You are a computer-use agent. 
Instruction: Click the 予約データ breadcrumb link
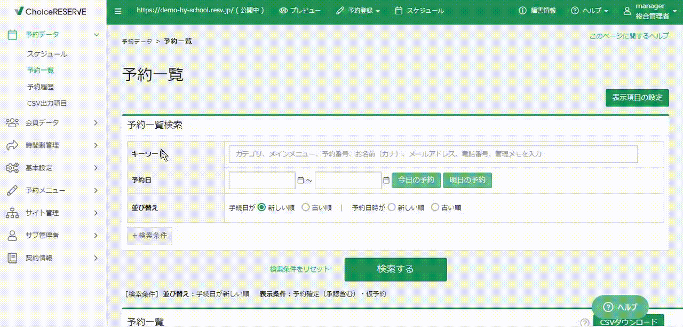click(x=137, y=41)
